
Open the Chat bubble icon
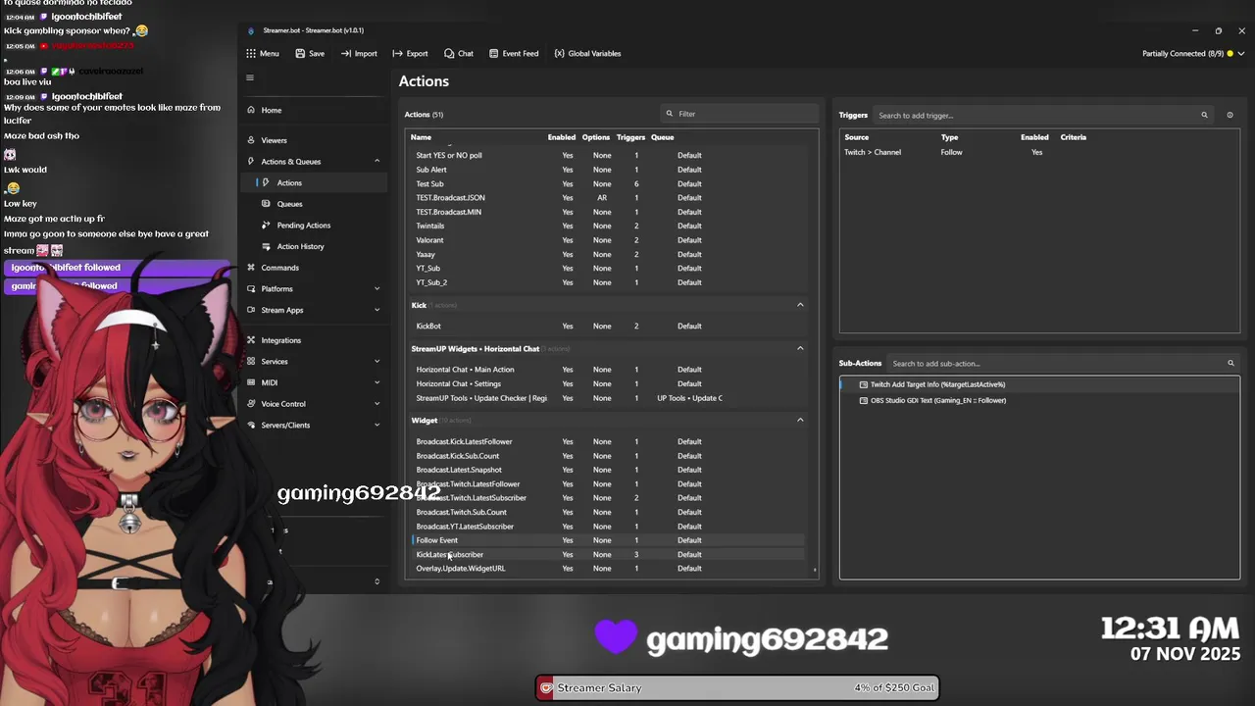pos(449,54)
